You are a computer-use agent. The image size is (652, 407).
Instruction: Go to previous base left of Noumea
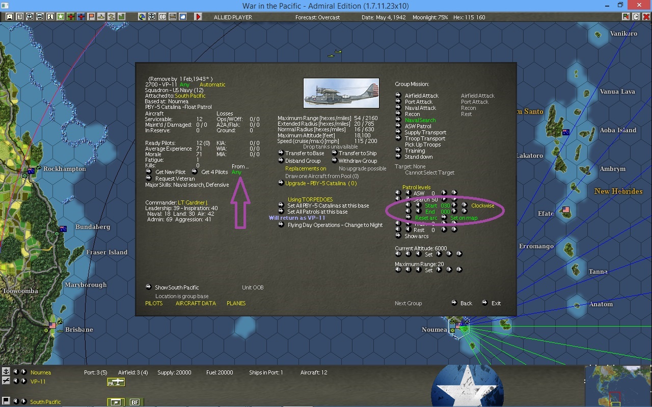[16, 372]
